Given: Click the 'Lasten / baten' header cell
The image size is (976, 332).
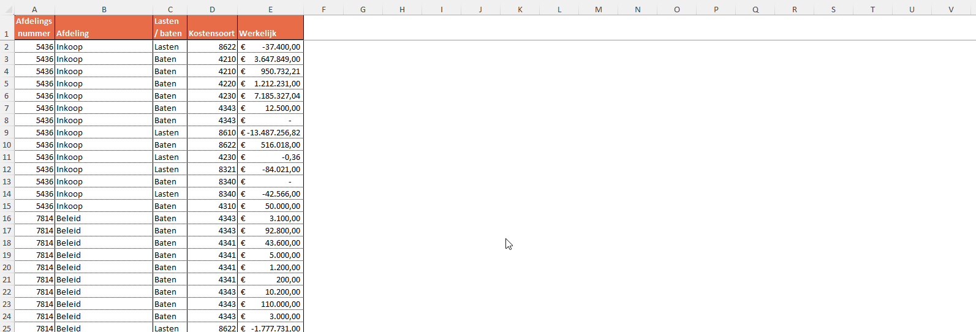Looking at the screenshot, I should coord(170,28).
